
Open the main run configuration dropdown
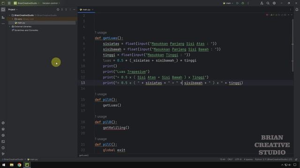coord(228,3)
